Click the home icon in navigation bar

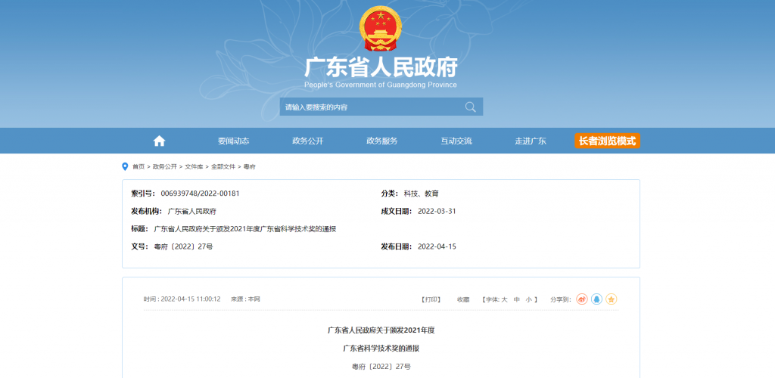pyautogui.click(x=159, y=141)
